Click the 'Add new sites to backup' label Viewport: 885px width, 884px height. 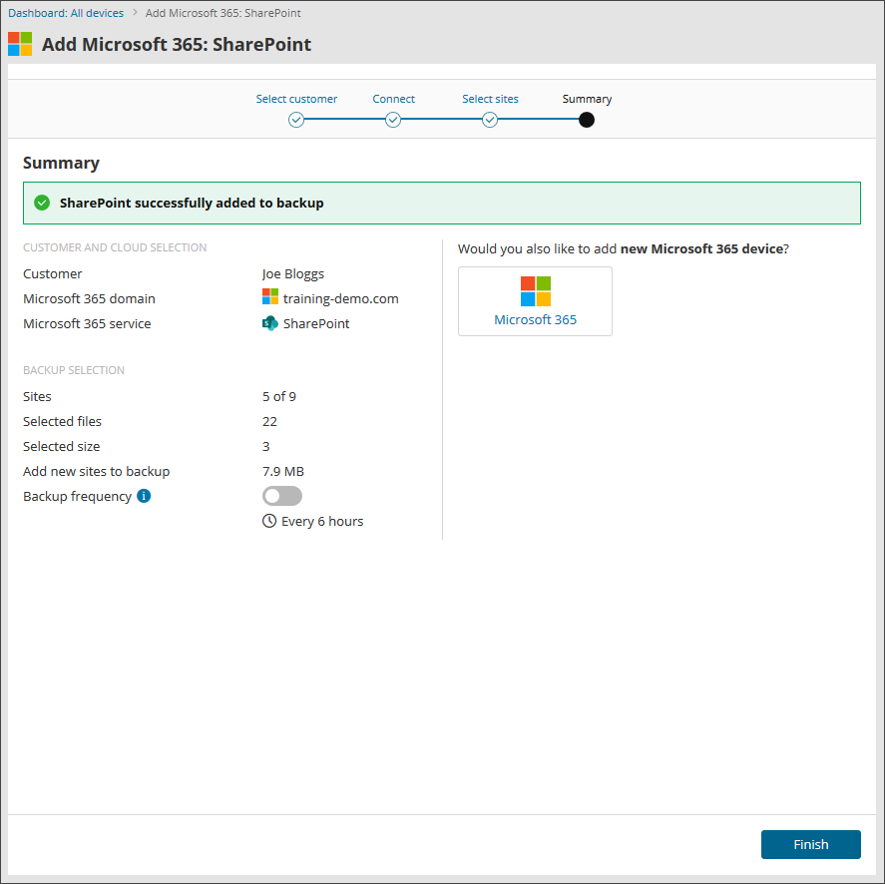[97, 471]
